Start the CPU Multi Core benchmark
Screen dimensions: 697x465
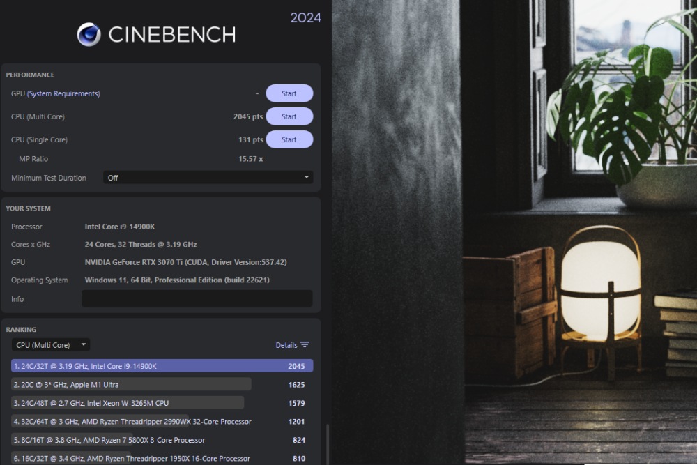[289, 116]
